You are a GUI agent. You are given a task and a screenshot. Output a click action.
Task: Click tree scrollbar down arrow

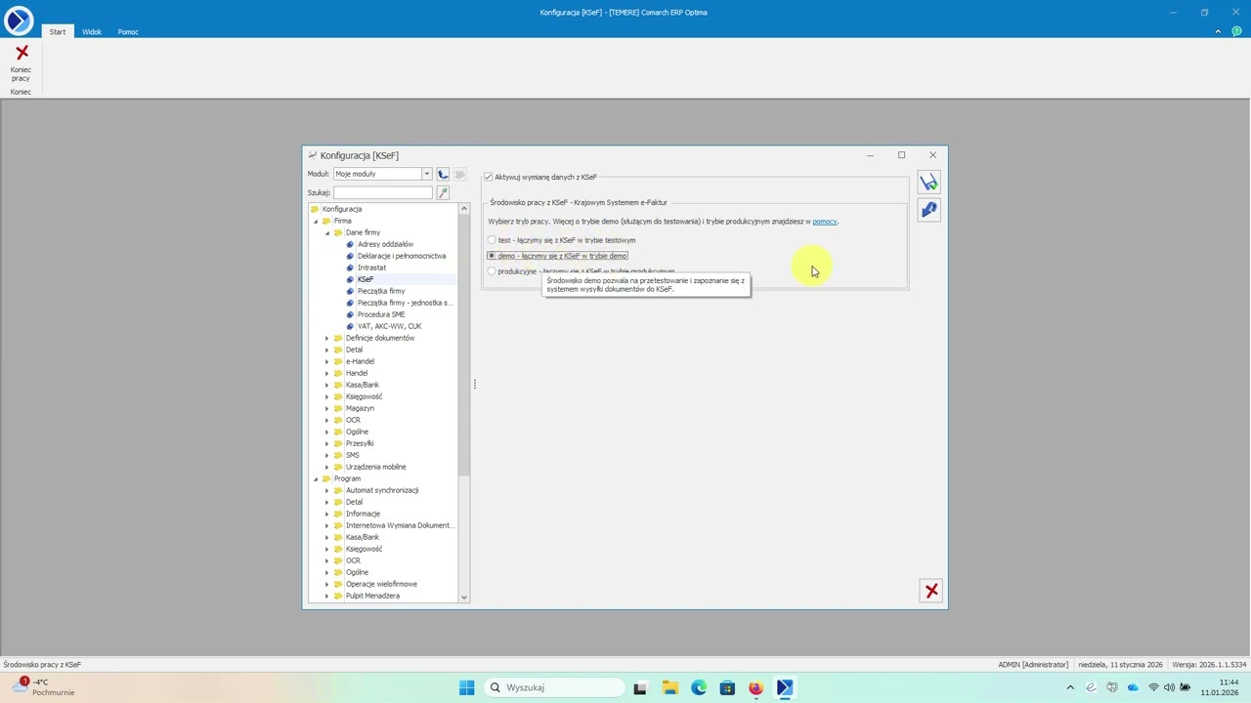[463, 597]
